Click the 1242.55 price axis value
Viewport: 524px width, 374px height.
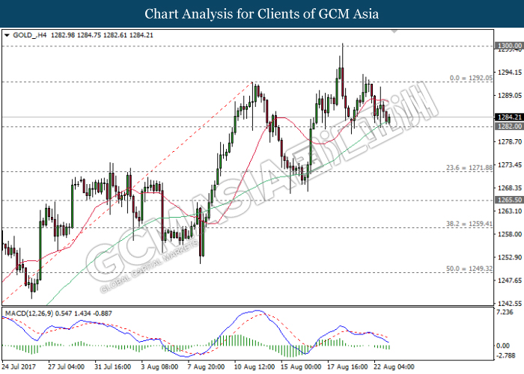(510, 304)
